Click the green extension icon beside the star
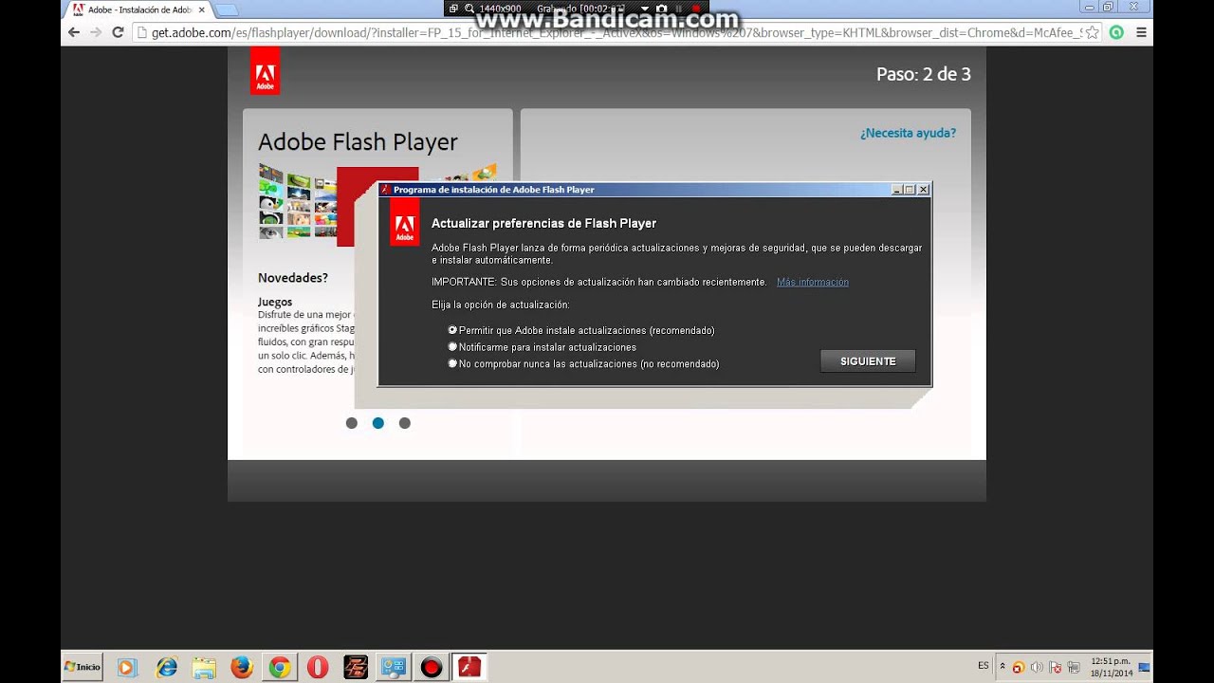 tap(1116, 32)
